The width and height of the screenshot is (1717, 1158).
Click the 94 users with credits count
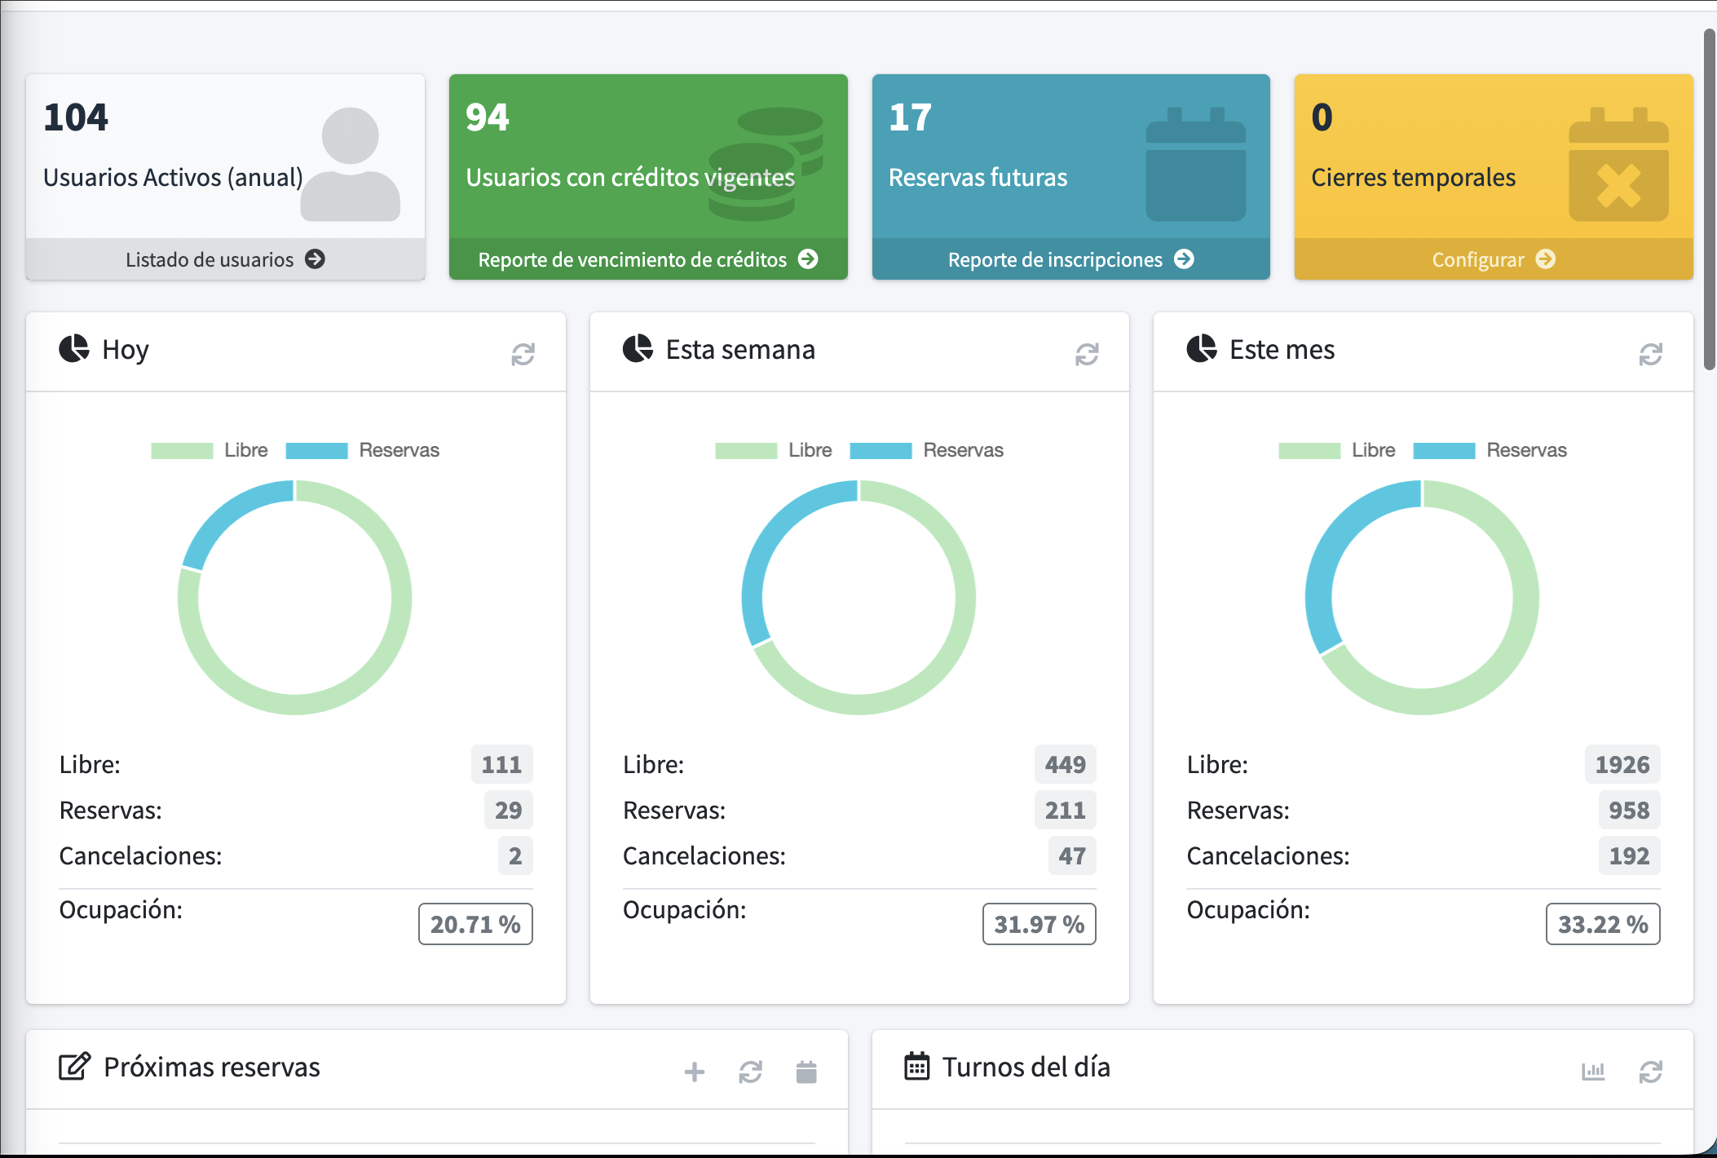tap(488, 117)
